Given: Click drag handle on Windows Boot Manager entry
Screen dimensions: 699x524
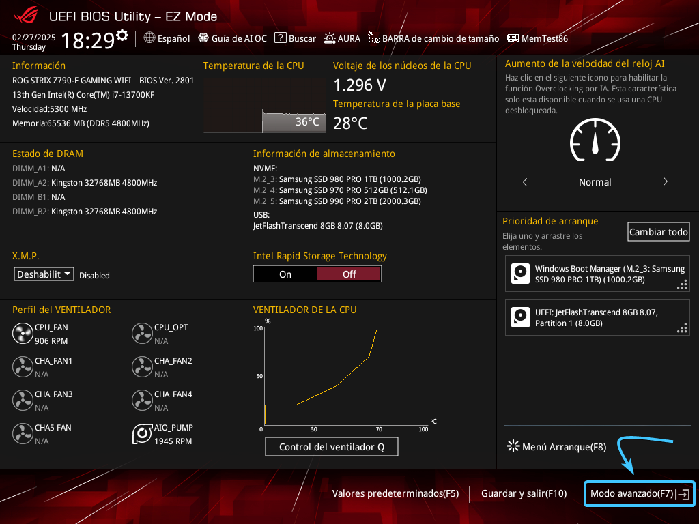Looking at the screenshot, I should [x=682, y=285].
